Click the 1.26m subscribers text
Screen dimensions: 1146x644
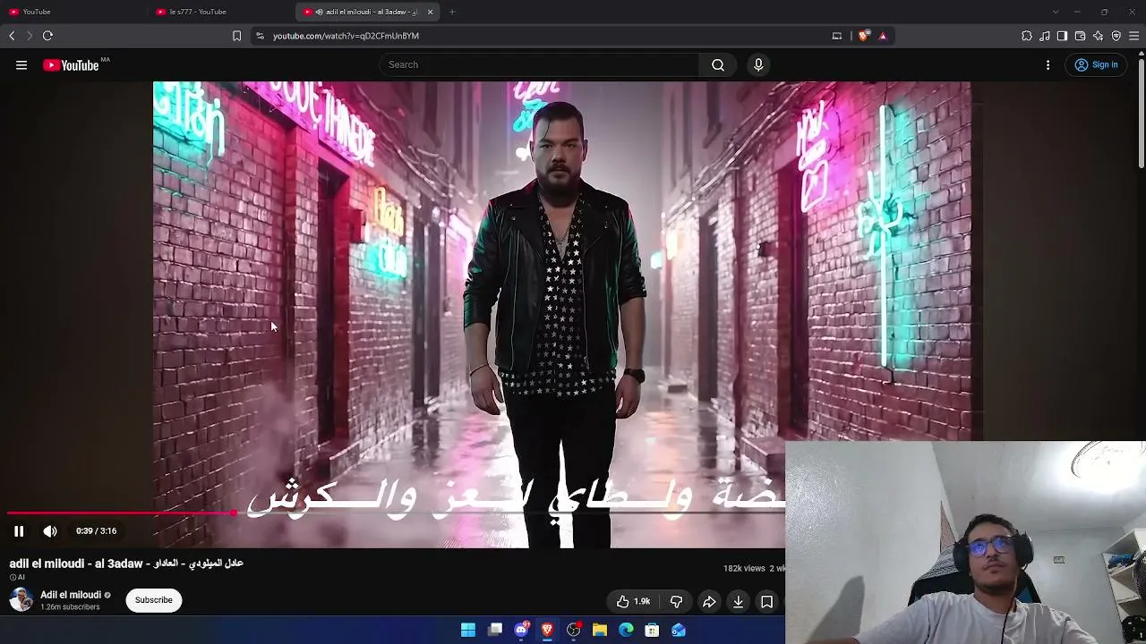[x=70, y=607]
